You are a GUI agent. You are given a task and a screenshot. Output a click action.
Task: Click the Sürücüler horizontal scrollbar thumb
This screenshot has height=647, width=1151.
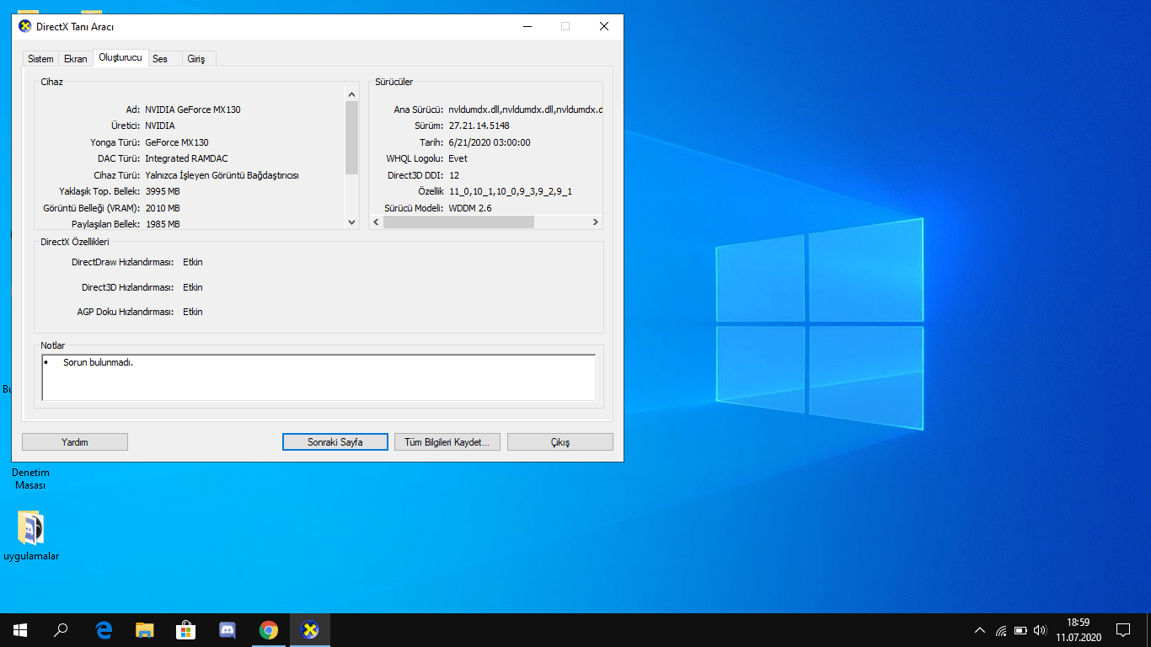pos(459,222)
